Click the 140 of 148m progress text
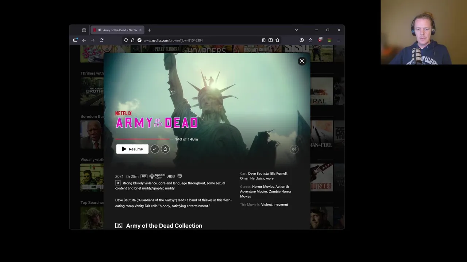 186,139
